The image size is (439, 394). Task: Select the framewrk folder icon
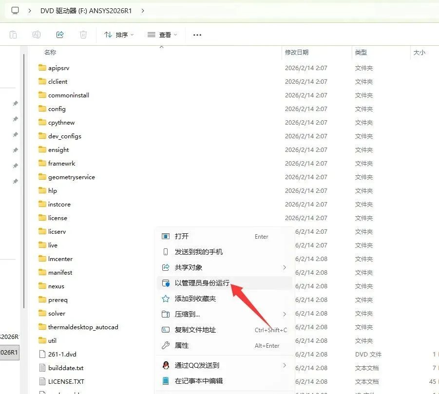click(x=42, y=163)
